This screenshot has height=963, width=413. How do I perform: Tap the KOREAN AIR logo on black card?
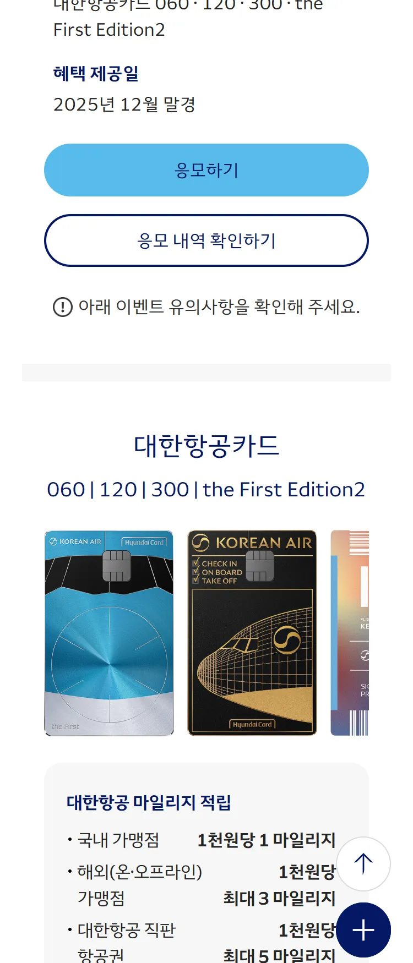click(x=252, y=543)
